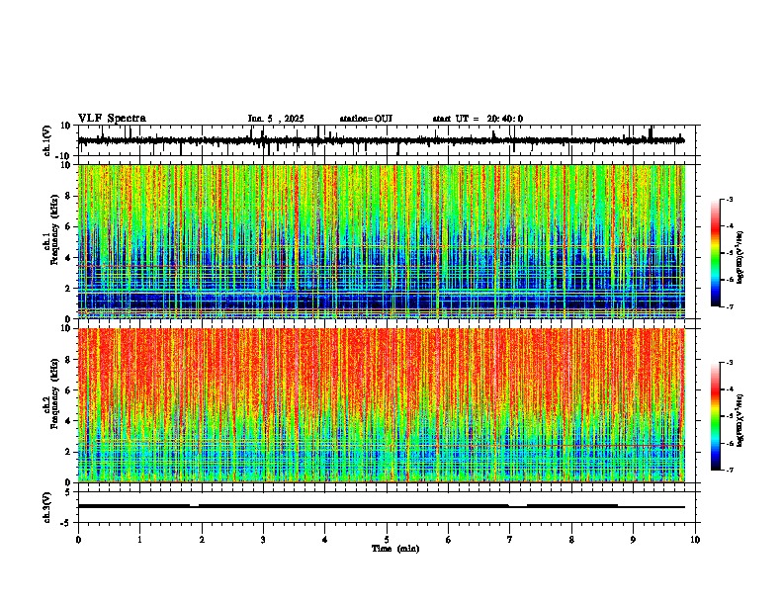Click the "-7" label on ch.2 color bar

coord(729,471)
